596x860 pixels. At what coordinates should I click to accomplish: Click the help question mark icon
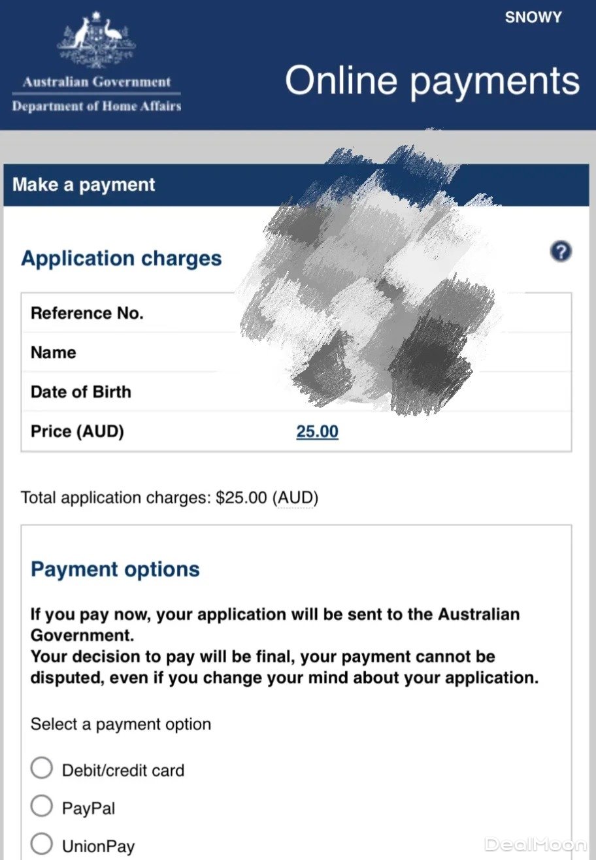click(561, 252)
